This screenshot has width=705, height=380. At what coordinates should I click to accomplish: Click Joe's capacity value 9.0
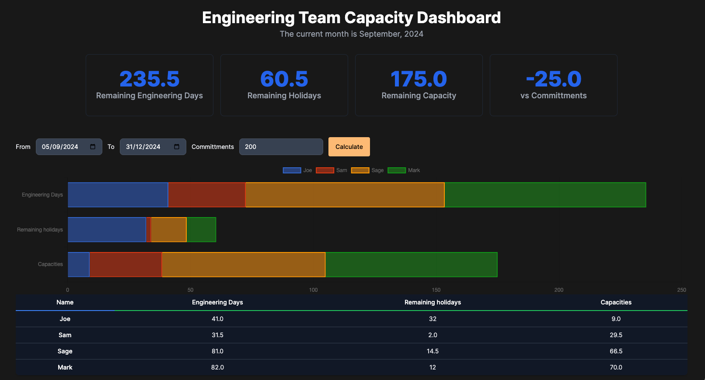click(x=616, y=319)
